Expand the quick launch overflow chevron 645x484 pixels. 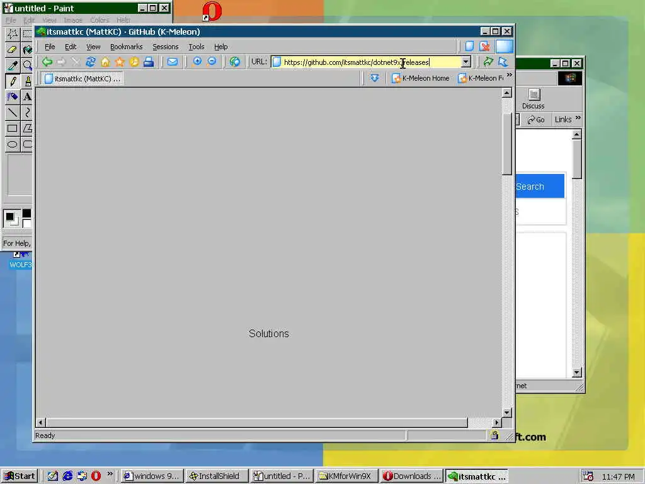point(110,474)
